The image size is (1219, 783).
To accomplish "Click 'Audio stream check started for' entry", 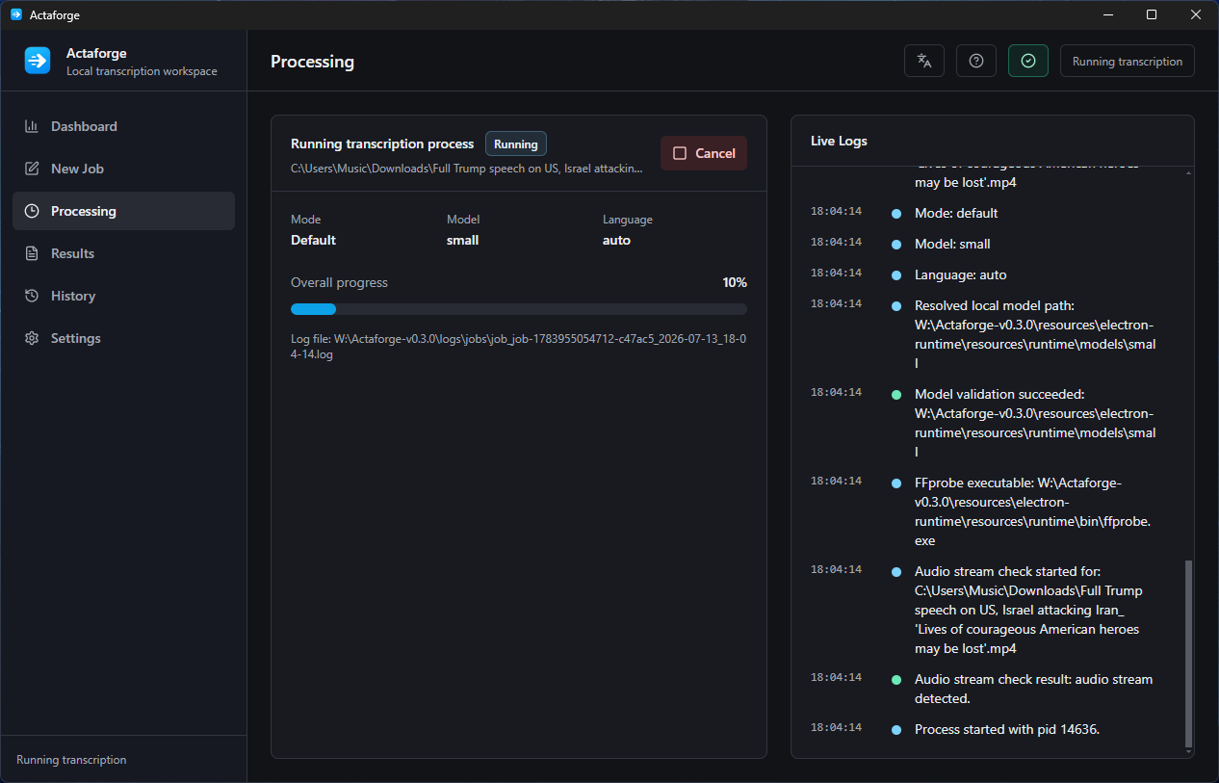I will point(1028,610).
